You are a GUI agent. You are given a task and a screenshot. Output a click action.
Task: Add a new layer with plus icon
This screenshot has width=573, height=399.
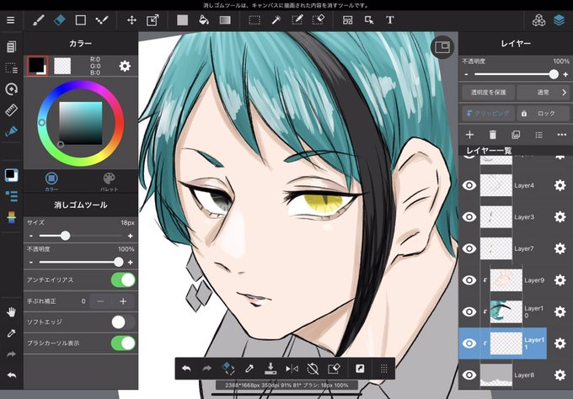(470, 135)
